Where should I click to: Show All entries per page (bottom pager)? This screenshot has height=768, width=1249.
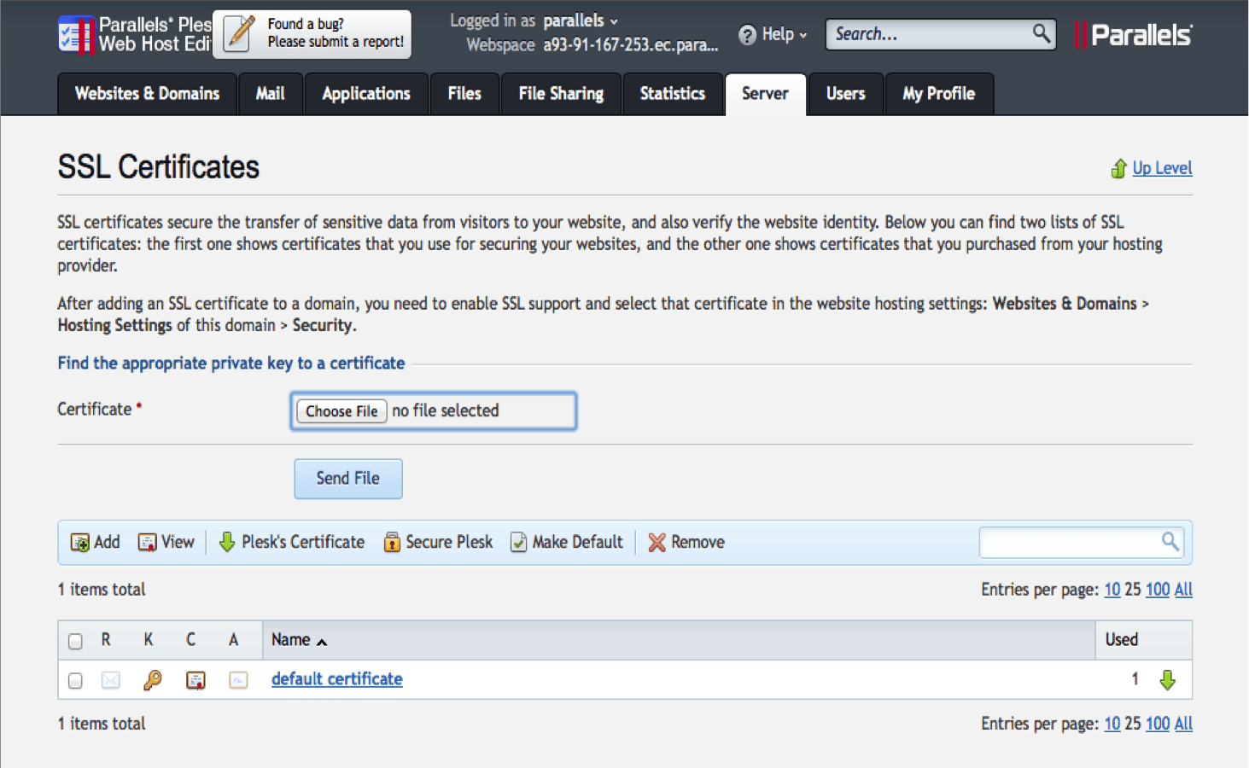(x=1183, y=724)
